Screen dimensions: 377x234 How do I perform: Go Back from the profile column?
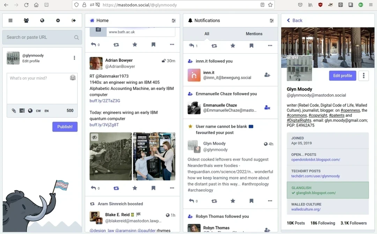pos(295,21)
